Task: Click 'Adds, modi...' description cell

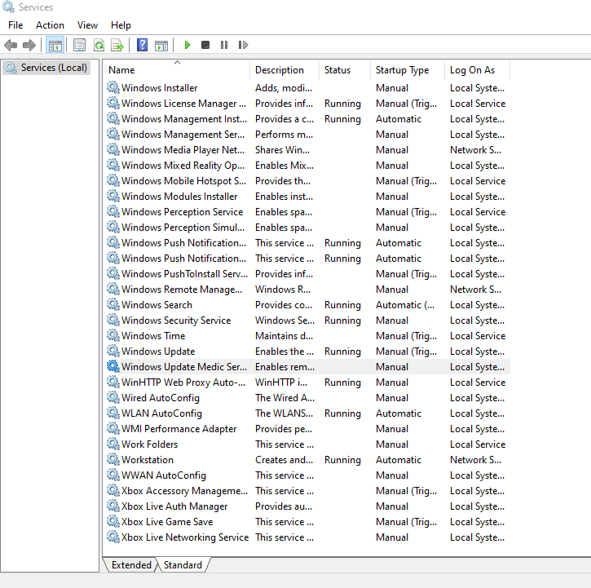Action: pos(284,88)
